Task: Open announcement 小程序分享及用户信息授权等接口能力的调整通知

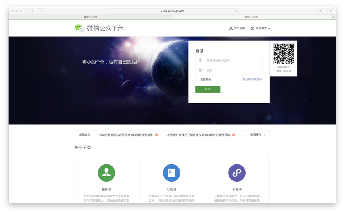Action: pyautogui.click(x=198, y=135)
